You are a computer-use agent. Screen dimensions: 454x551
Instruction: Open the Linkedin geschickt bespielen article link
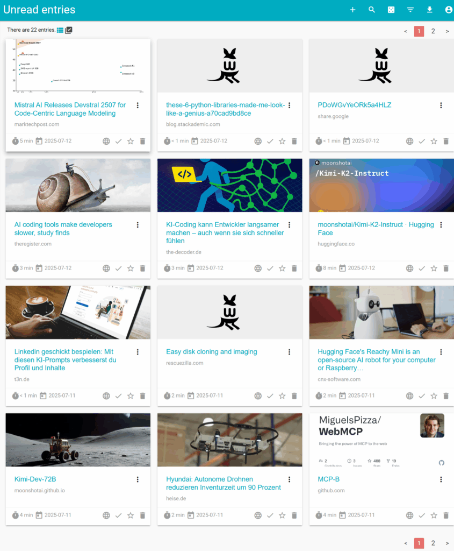click(65, 360)
